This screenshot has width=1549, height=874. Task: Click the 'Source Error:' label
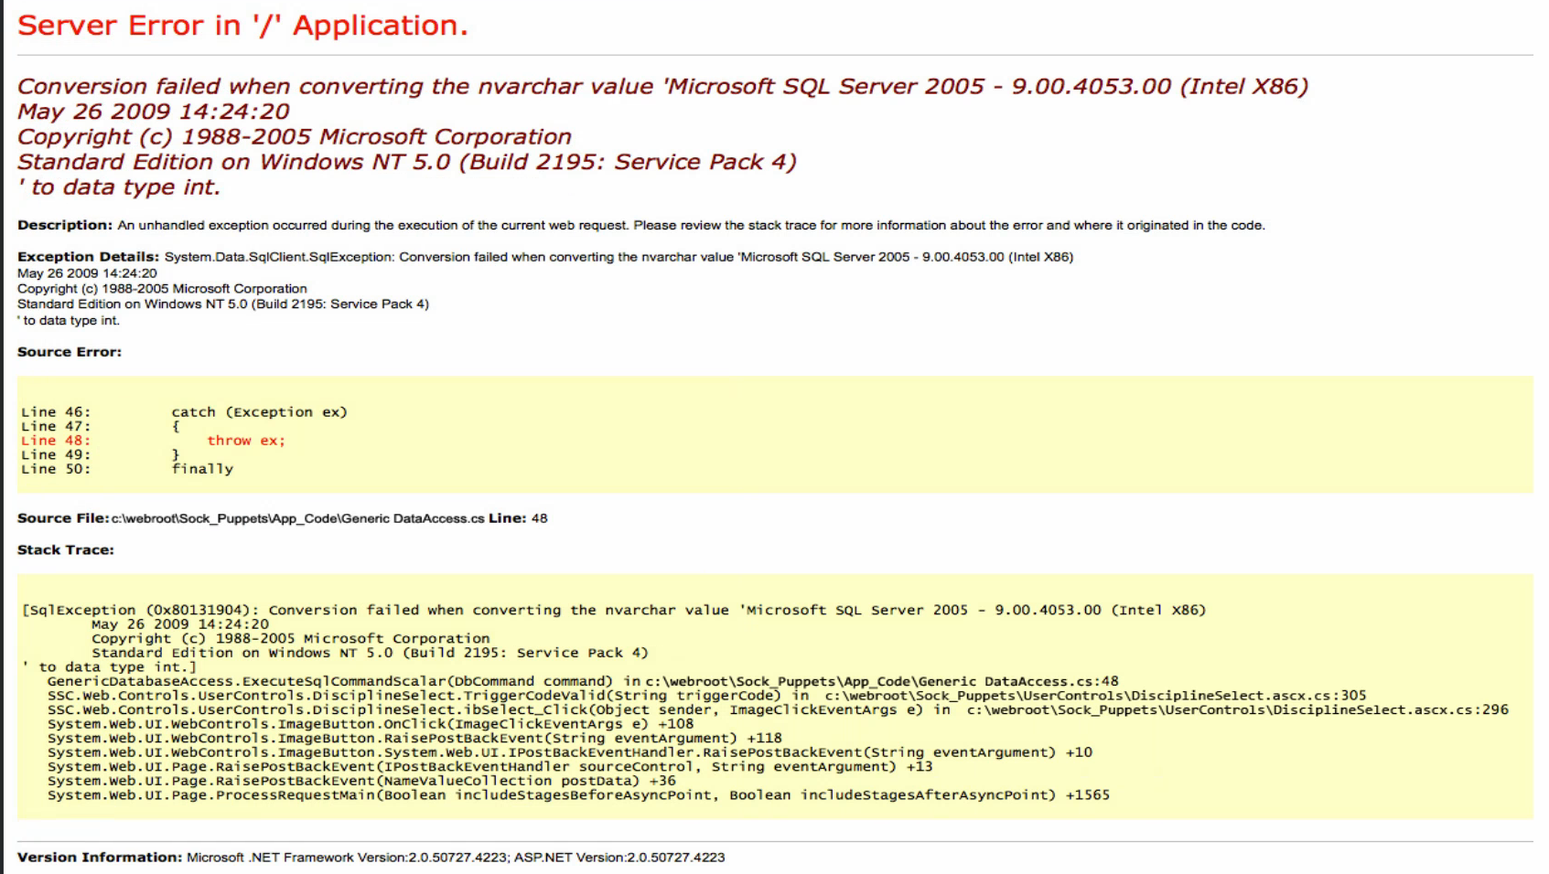tap(69, 352)
